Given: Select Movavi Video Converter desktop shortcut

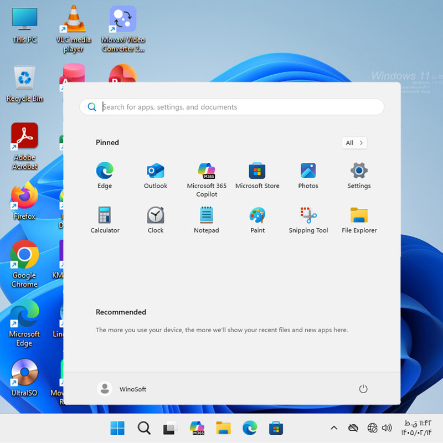Looking at the screenshot, I should point(123,29).
